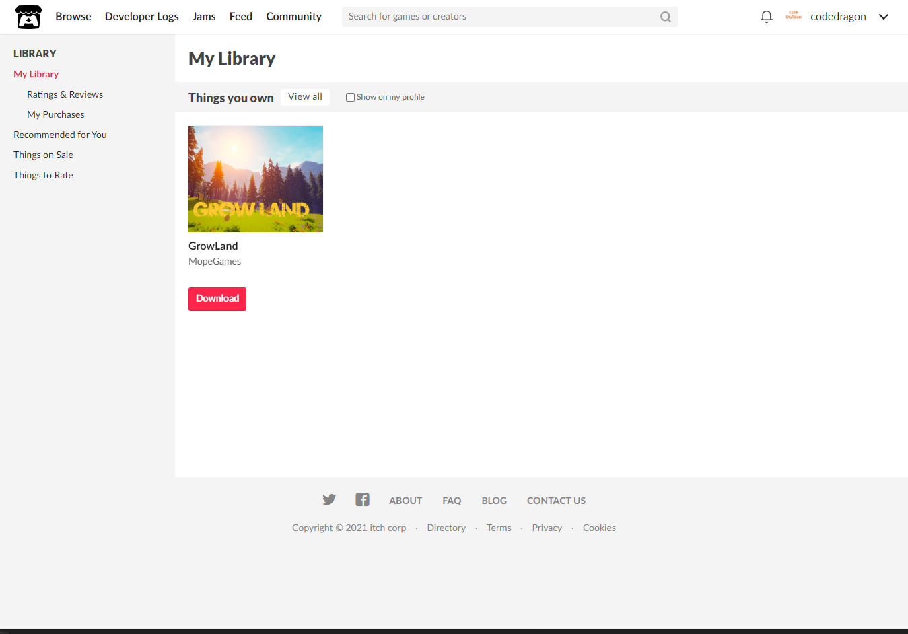Image resolution: width=908 pixels, height=634 pixels.
Task: Open Ratings & Reviews in sidebar
Action: click(65, 94)
